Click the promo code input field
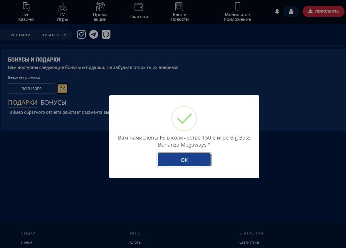346x248 pixels. pyautogui.click(x=31, y=89)
